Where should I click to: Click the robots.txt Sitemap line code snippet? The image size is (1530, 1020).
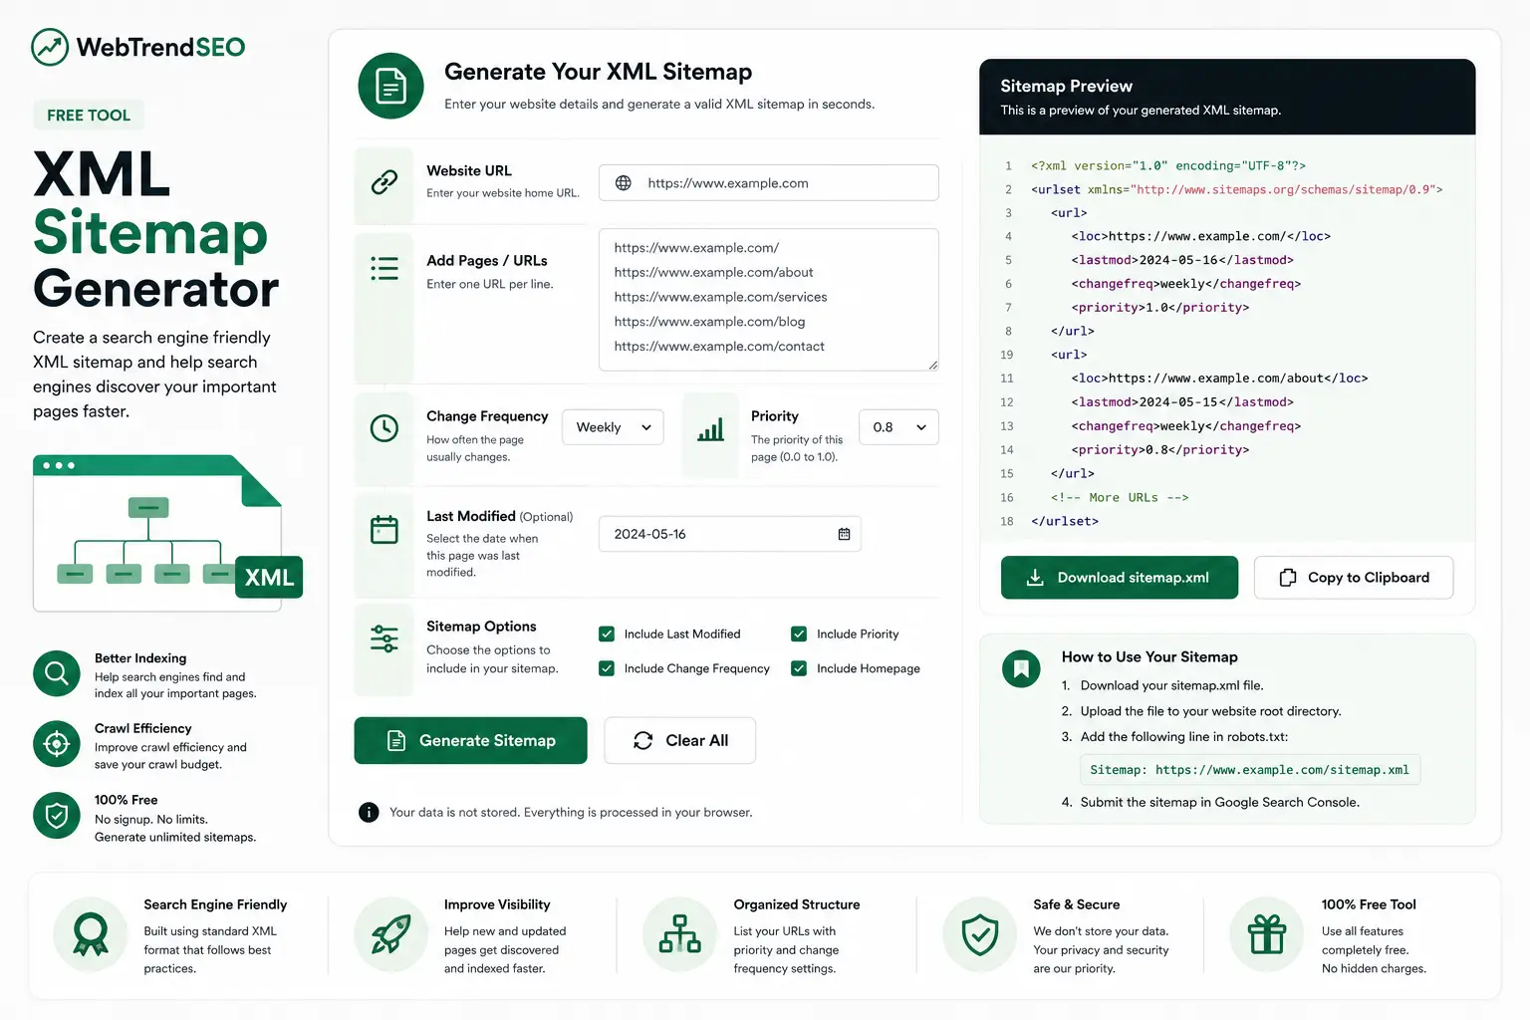click(x=1250, y=770)
